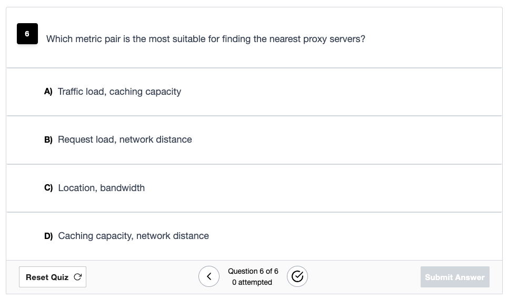The height and width of the screenshot is (299, 508).
Task: Go to the previous question arrow
Action: click(x=209, y=277)
